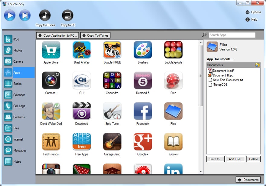Select the iBooks app

click(173, 144)
